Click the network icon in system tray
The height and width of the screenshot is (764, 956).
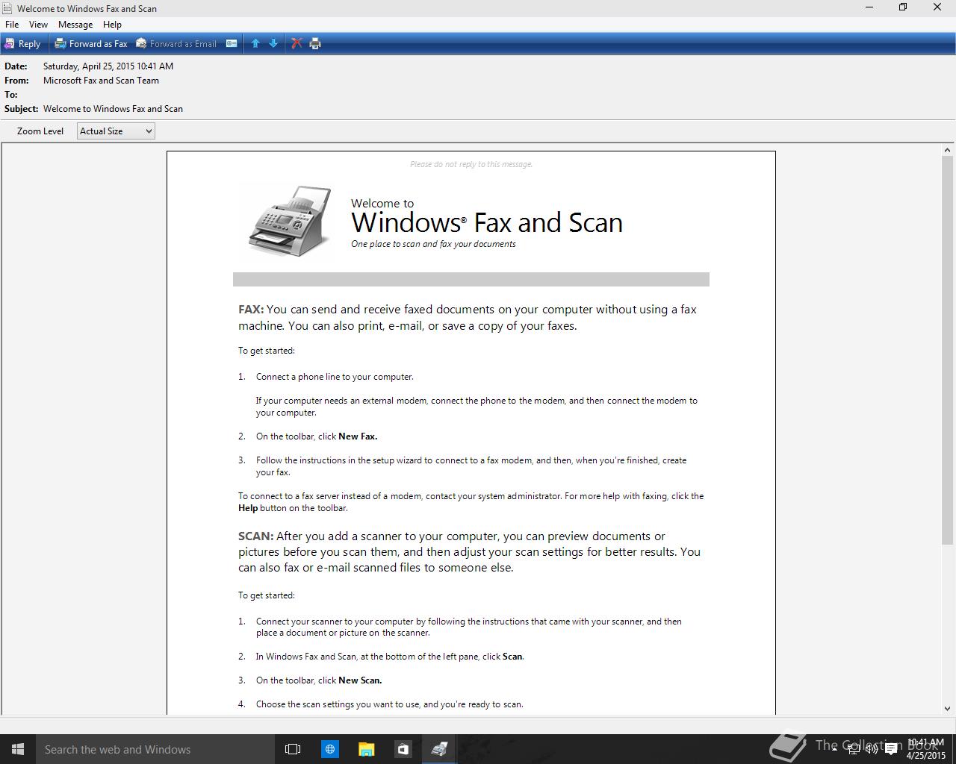click(853, 749)
